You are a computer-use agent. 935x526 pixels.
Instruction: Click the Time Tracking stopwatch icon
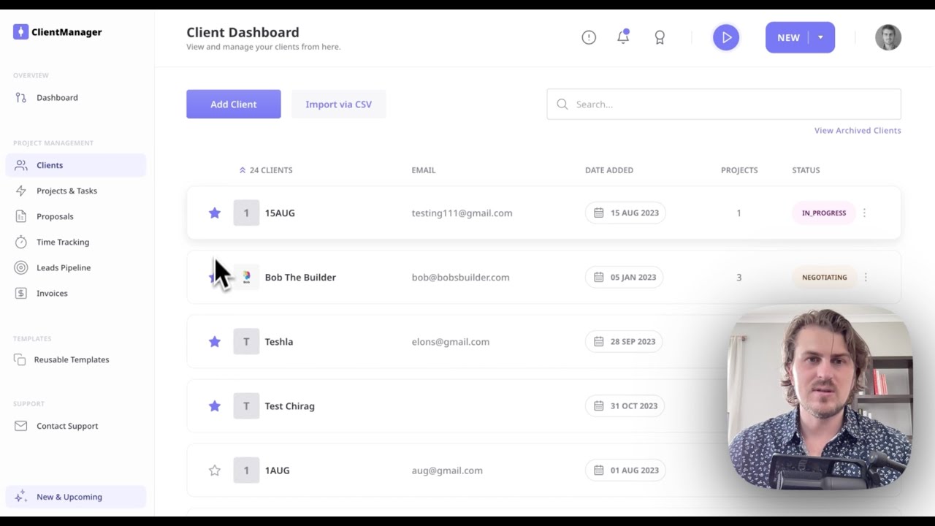point(20,242)
